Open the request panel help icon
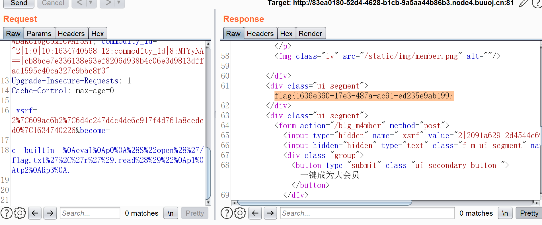Viewport: 542px width, 225px height. tap(7, 213)
